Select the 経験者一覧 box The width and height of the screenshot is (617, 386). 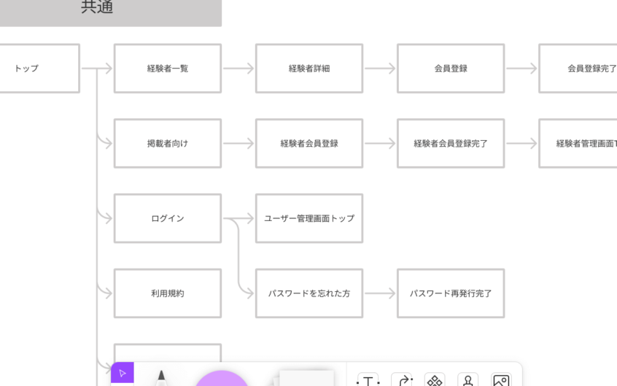167,69
